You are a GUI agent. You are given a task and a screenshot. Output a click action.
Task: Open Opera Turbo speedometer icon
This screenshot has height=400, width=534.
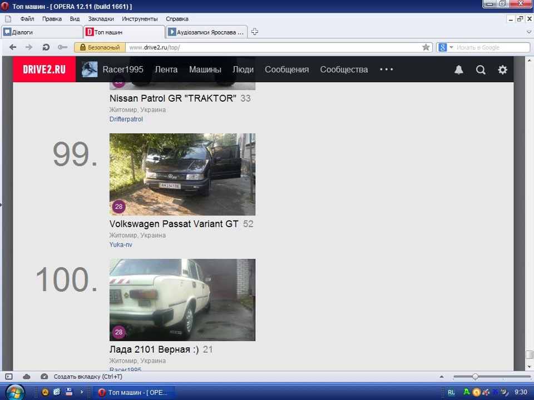(x=44, y=377)
